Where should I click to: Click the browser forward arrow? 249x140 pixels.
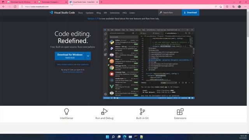coord(9,7)
